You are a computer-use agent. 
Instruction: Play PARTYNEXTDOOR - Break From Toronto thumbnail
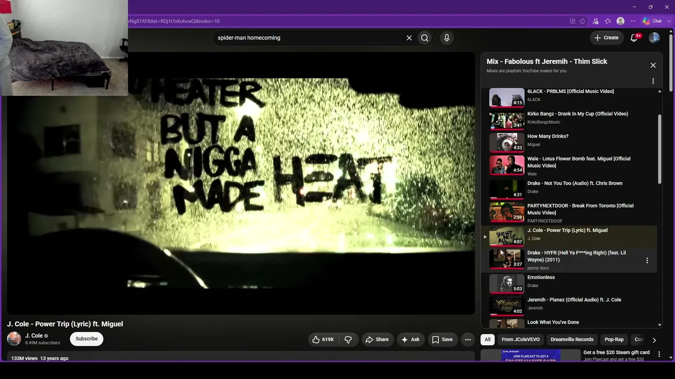tap(507, 212)
